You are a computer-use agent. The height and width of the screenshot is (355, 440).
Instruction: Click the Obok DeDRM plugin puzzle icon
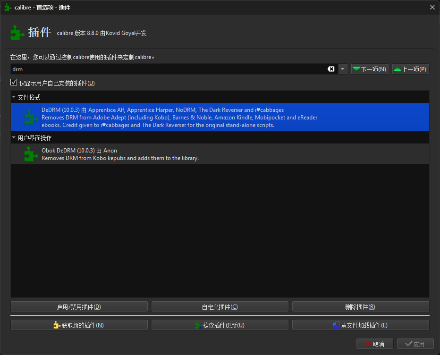tap(31, 154)
